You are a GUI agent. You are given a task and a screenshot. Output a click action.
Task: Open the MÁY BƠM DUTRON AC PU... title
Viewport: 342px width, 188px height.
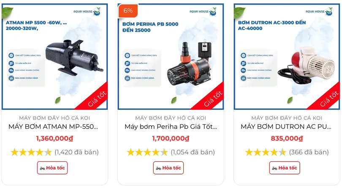[x=286, y=127]
